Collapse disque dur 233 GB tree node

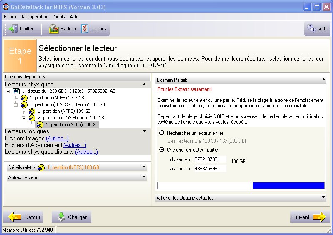[8, 91]
